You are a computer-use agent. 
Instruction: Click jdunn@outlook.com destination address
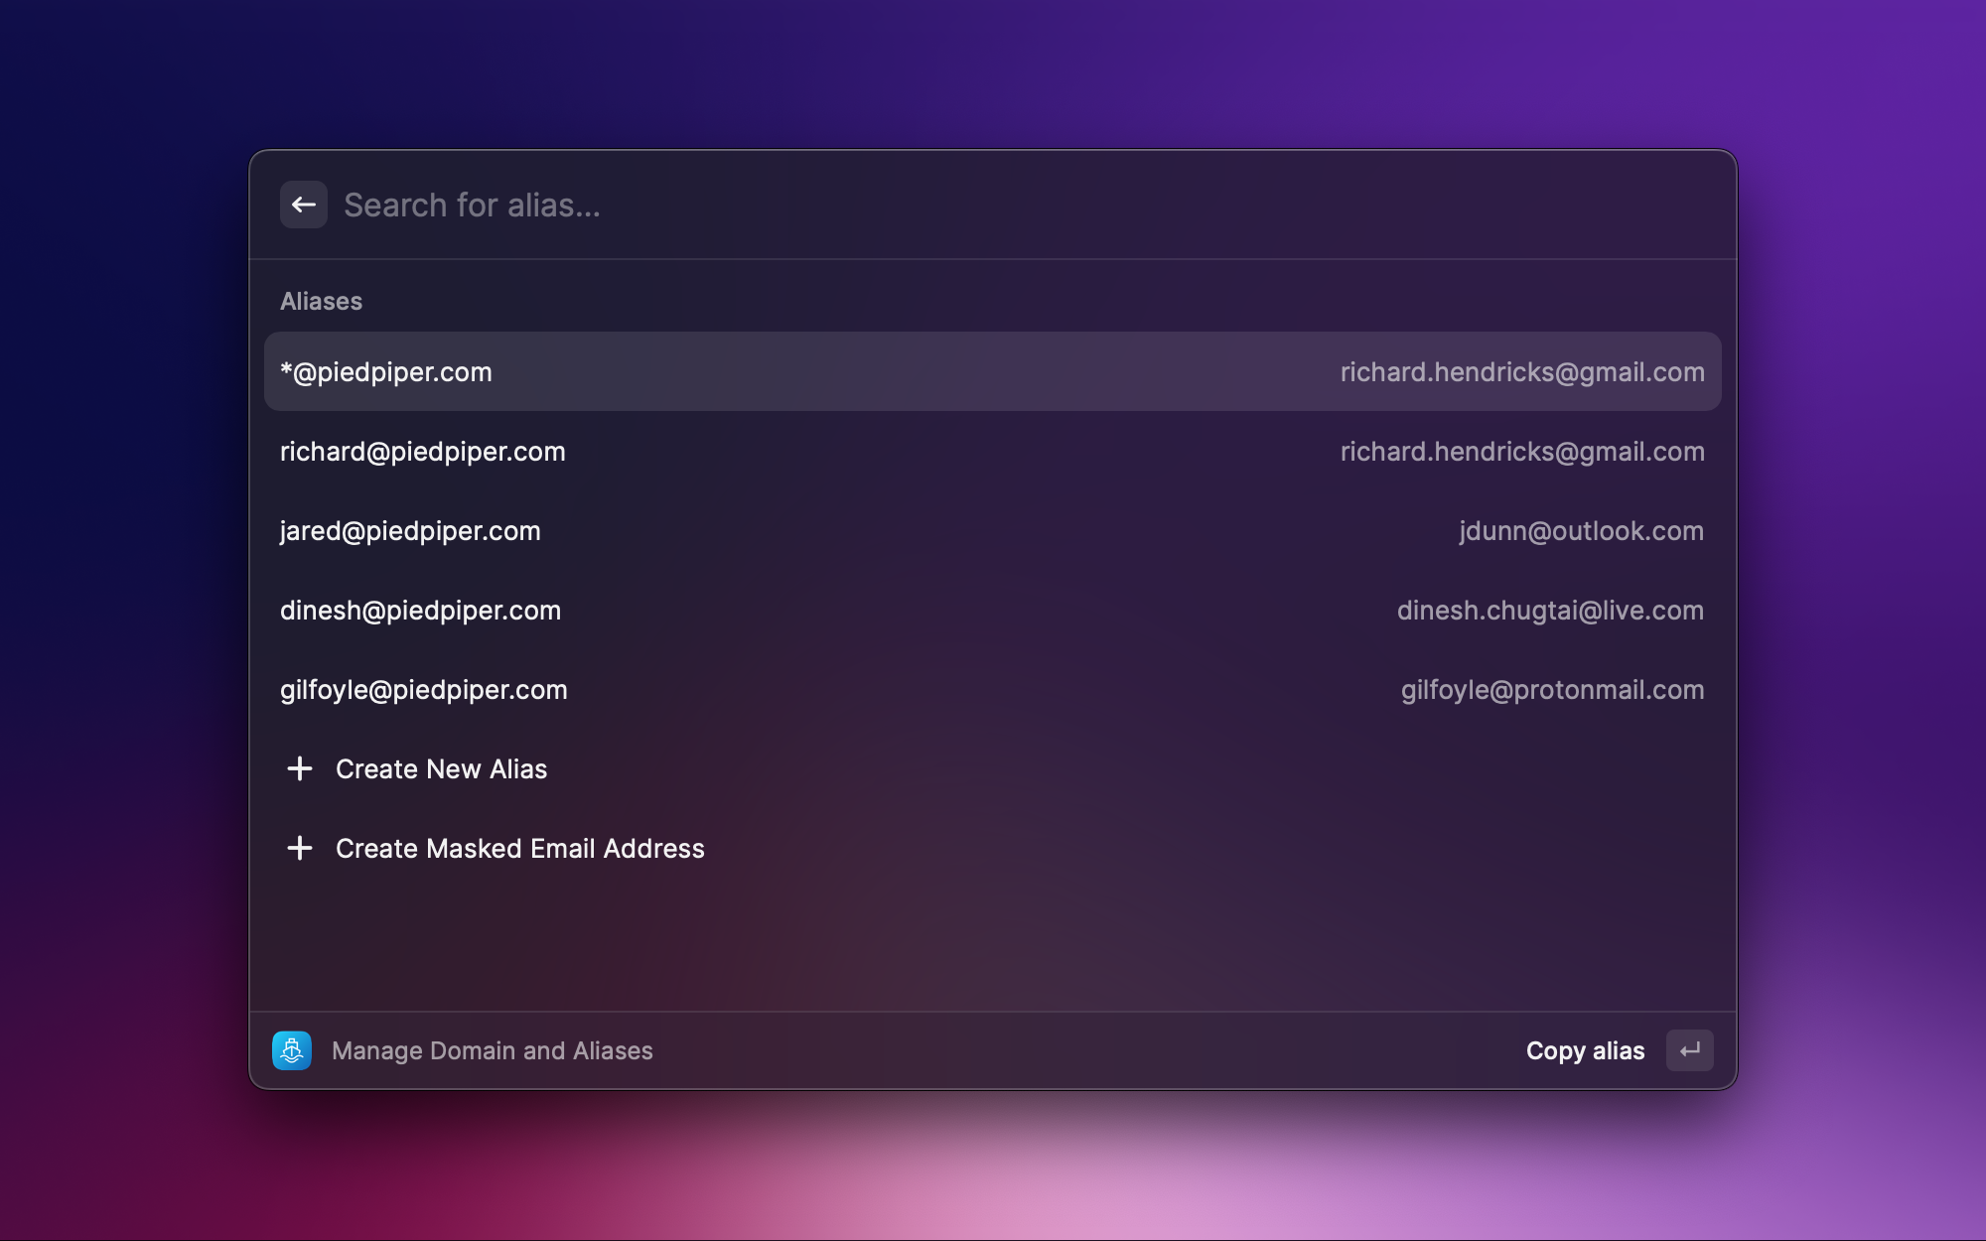point(1579,530)
